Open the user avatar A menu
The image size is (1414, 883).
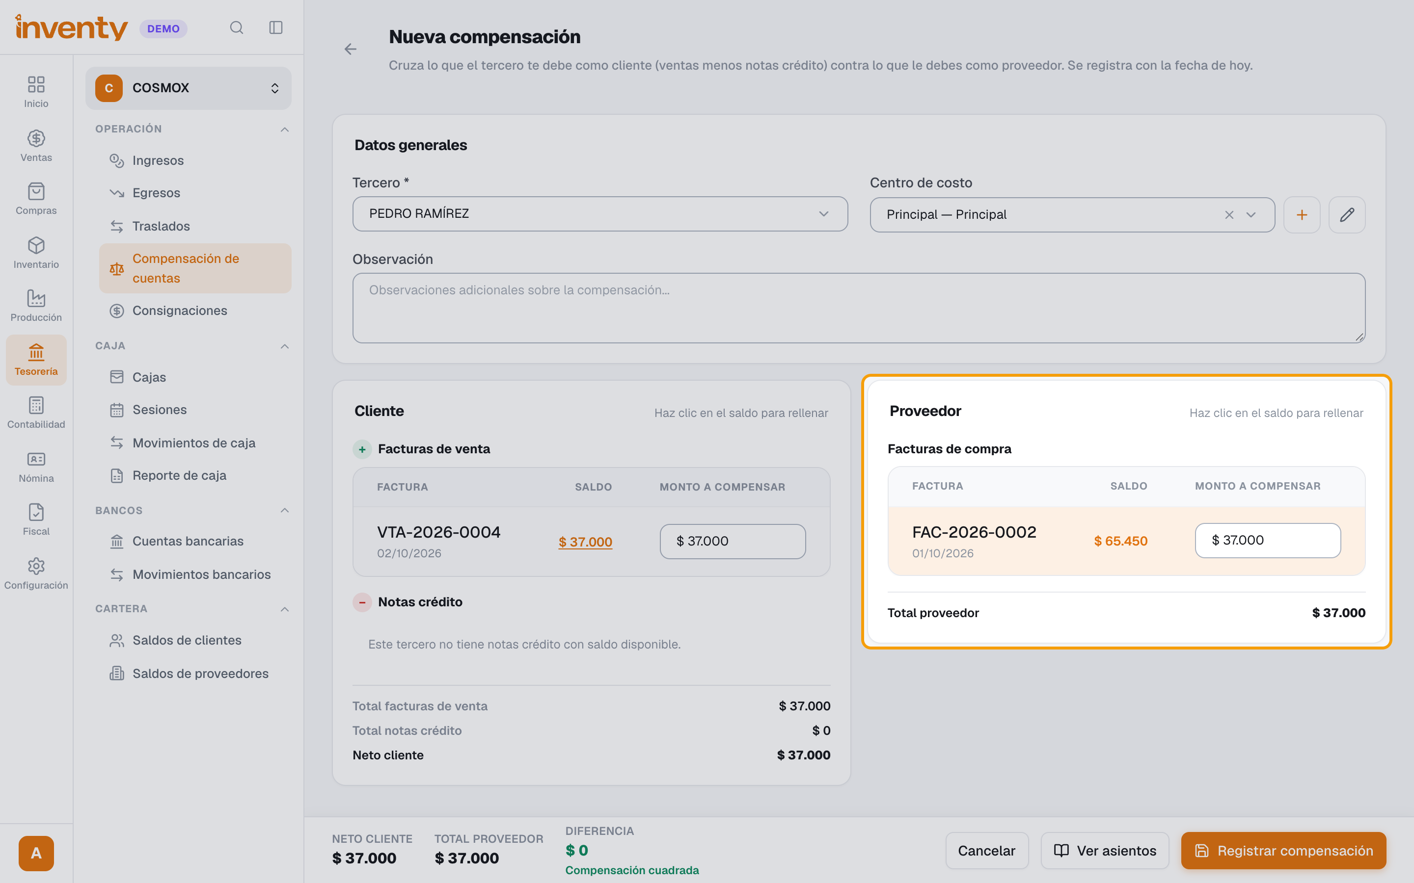click(36, 853)
